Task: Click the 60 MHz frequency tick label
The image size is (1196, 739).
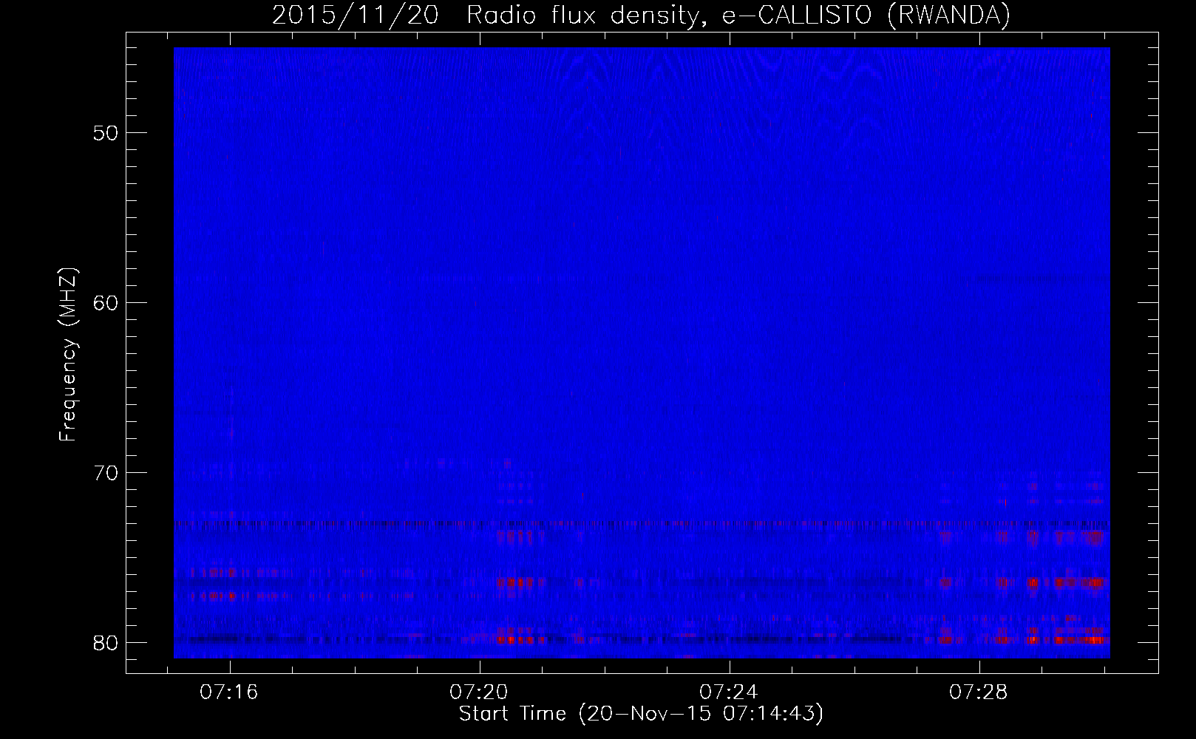Action: point(106,303)
